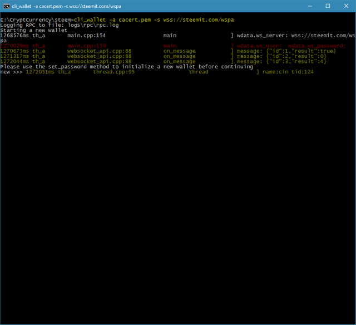Image resolution: width=356 pixels, height=325 pixels.
Task: Click the red 'main.cpp:159' entry
Action: tap(87, 46)
